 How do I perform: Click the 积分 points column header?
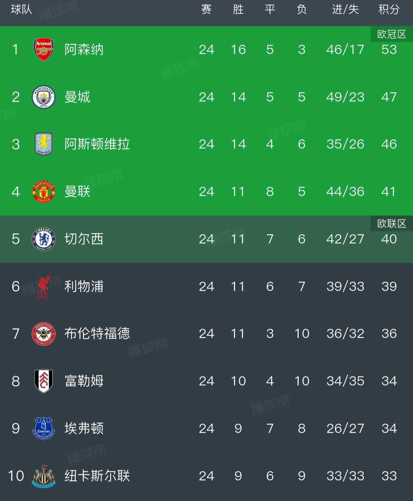tap(389, 10)
